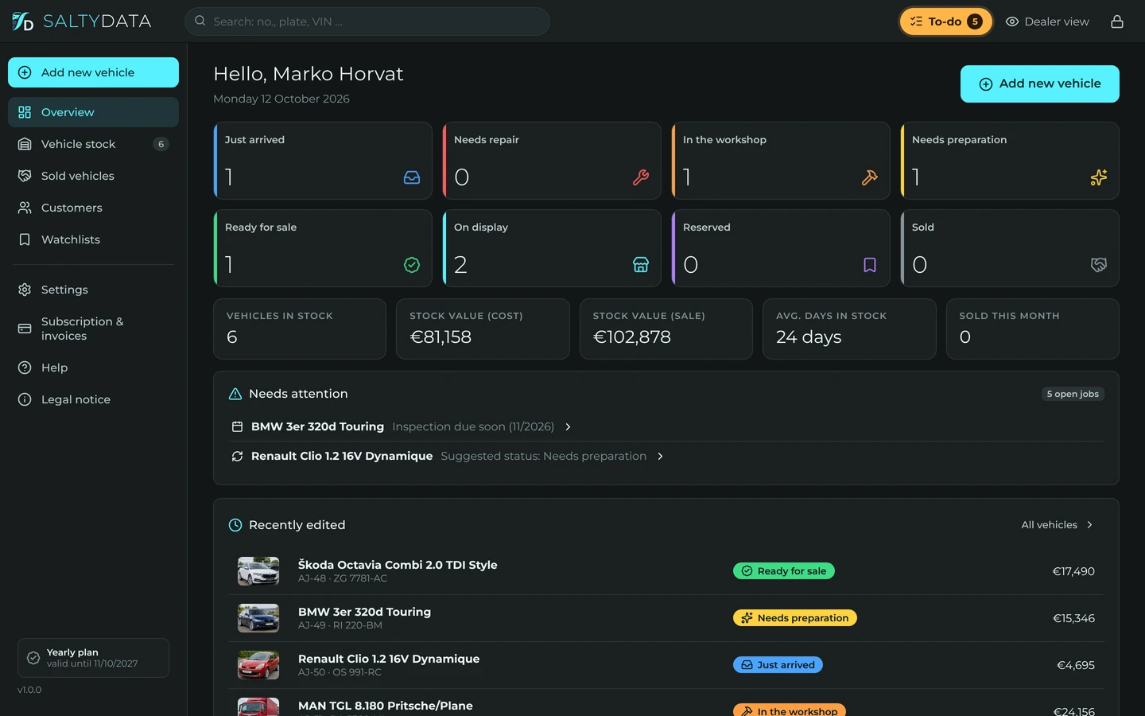Open the To-do list with 5 items
The image size is (1145, 716).
tap(946, 21)
